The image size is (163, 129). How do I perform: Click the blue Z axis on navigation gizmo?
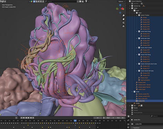120,5
